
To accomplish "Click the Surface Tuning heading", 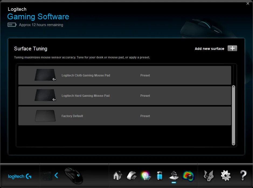I will coord(31,49).
